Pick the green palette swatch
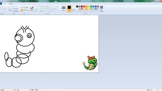Screen dimensions: 162x91 pos(91,6)
